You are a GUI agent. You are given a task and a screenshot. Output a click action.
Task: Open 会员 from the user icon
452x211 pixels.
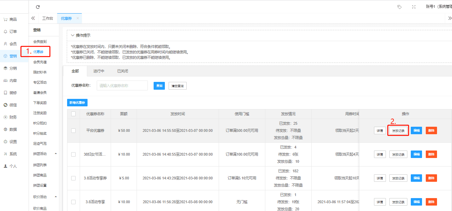point(5,44)
